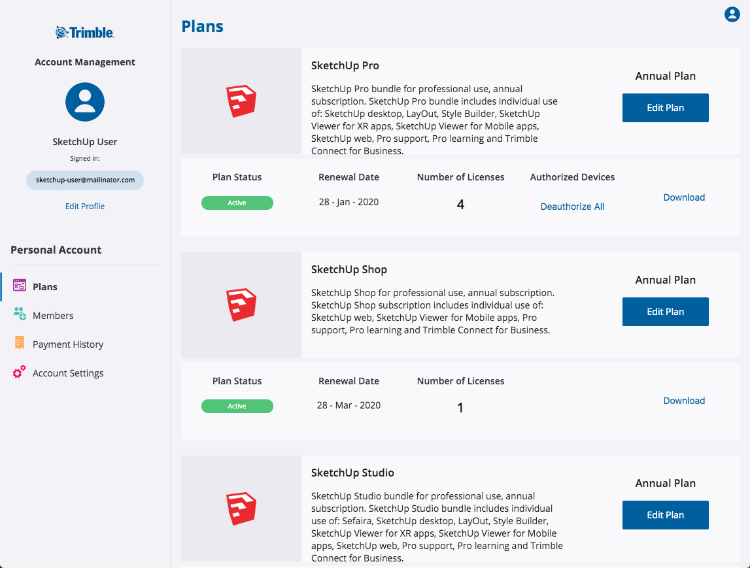Click the SketchUp User profile avatar

[x=84, y=102]
